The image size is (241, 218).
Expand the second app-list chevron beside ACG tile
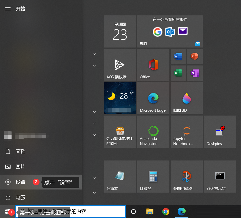point(94,66)
